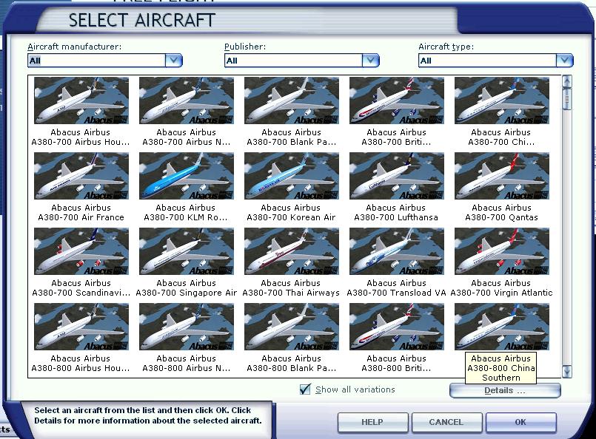
Task: Click the 'A380-700 Singapore Air' caption text
Action: [x=187, y=293]
